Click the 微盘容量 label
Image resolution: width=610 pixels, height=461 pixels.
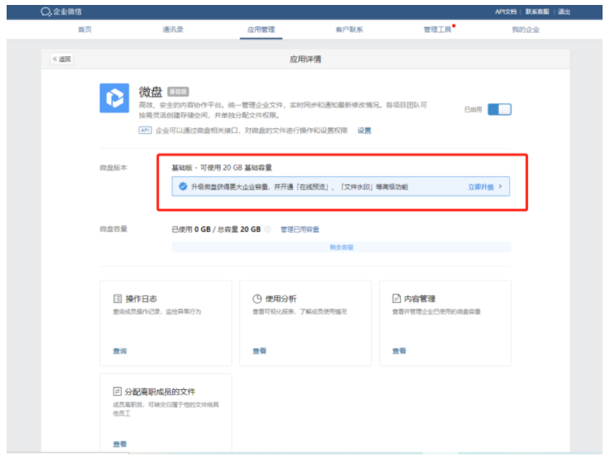click(113, 228)
